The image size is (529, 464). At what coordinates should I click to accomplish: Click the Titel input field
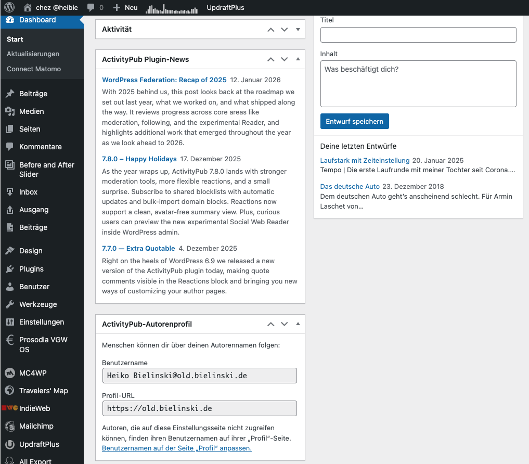418,35
